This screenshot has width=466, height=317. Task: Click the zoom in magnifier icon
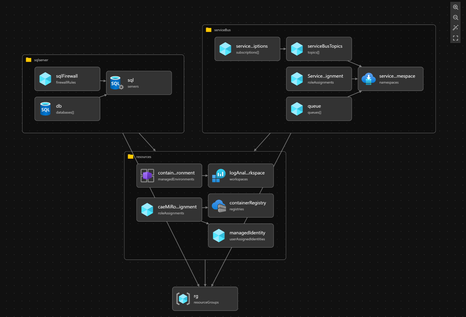tap(455, 7)
